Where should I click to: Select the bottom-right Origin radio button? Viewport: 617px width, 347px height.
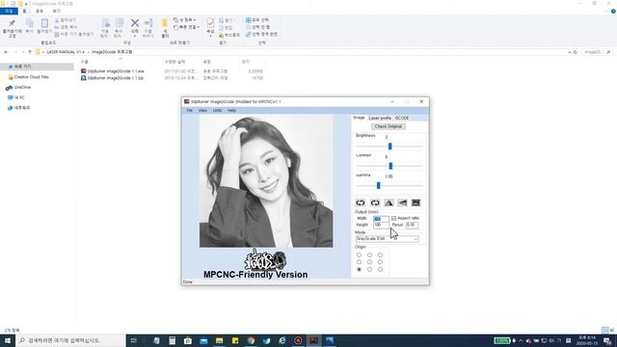380,270
